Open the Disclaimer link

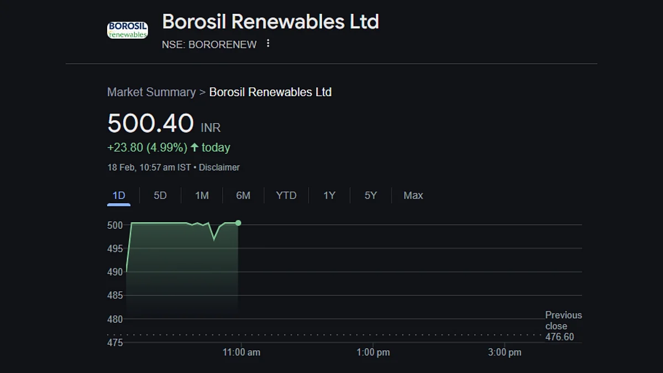click(219, 167)
